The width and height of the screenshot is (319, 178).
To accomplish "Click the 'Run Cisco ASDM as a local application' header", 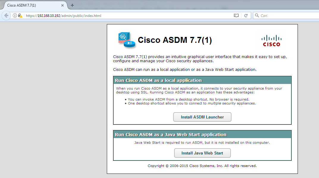I will tap(158, 80).
